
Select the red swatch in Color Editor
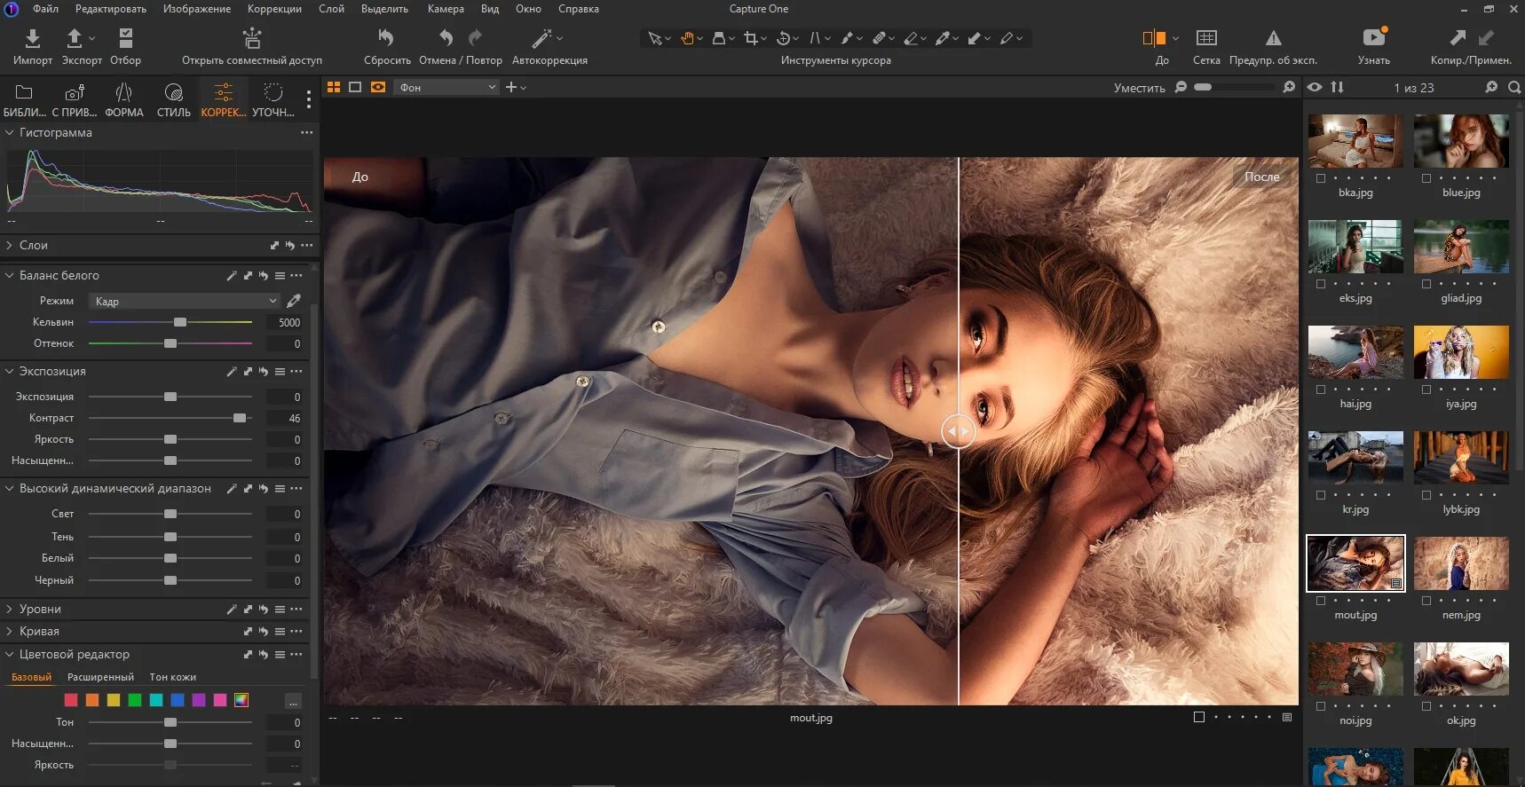coord(71,700)
